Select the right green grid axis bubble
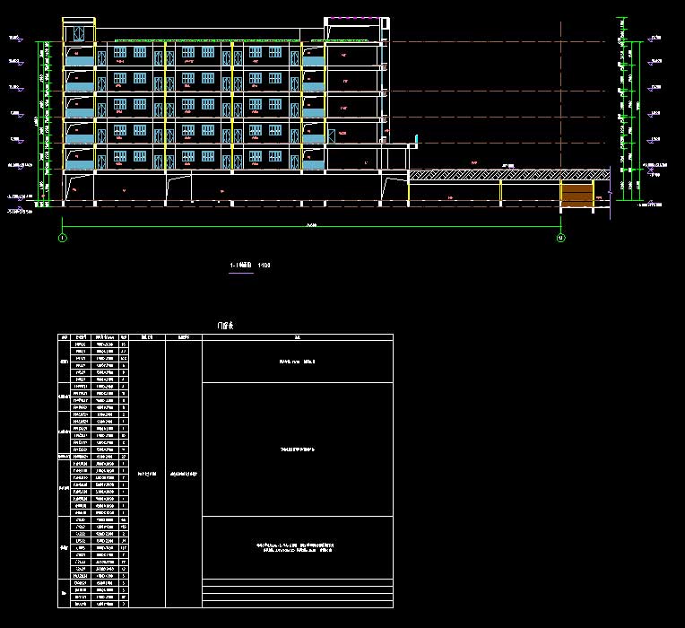Image resolution: width=685 pixels, height=628 pixels. (561, 238)
